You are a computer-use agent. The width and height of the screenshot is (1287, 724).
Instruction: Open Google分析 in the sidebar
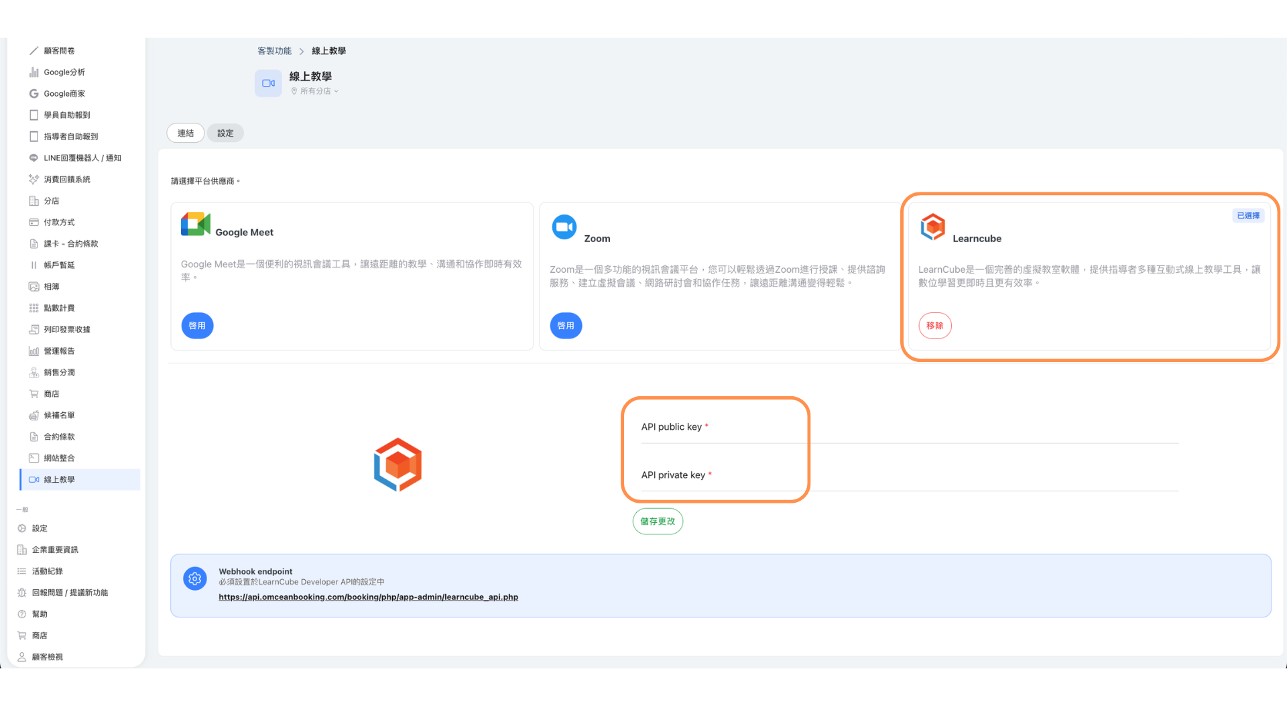click(64, 72)
